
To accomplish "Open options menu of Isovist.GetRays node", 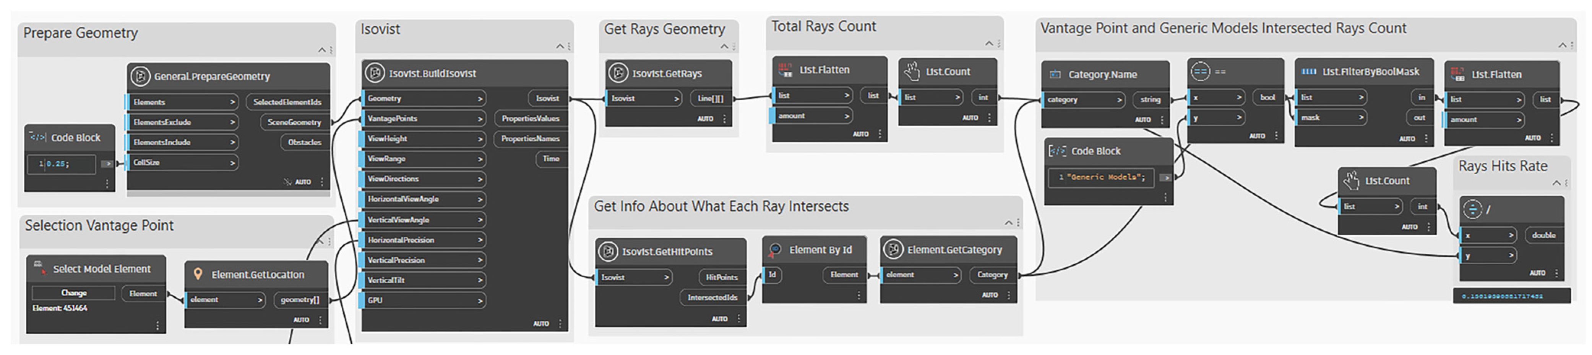I will (724, 118).
